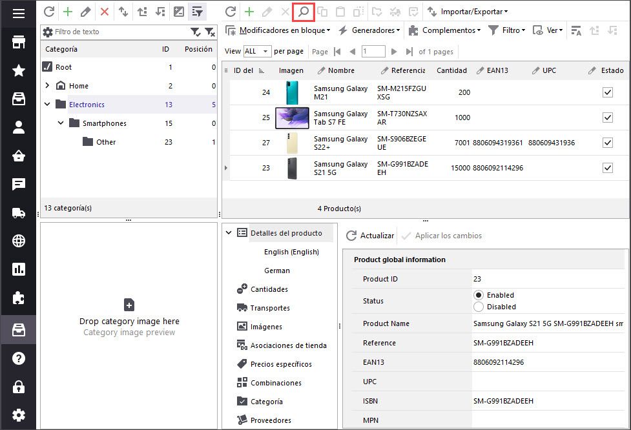Sort products by Cantidad column header
Image resolution: width=631 pixels, height=430 pixels.
point(451,70)
